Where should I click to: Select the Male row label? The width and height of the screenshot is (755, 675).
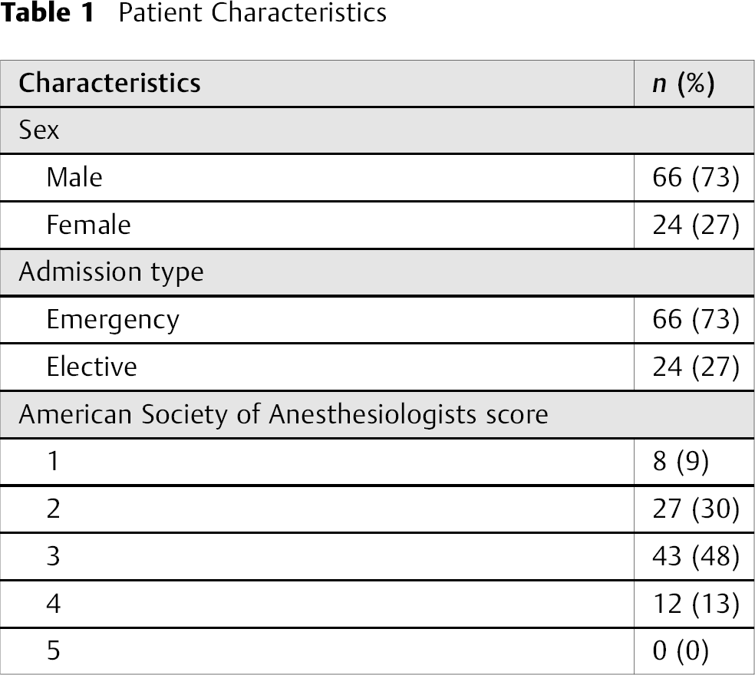[x=74, y=177]
